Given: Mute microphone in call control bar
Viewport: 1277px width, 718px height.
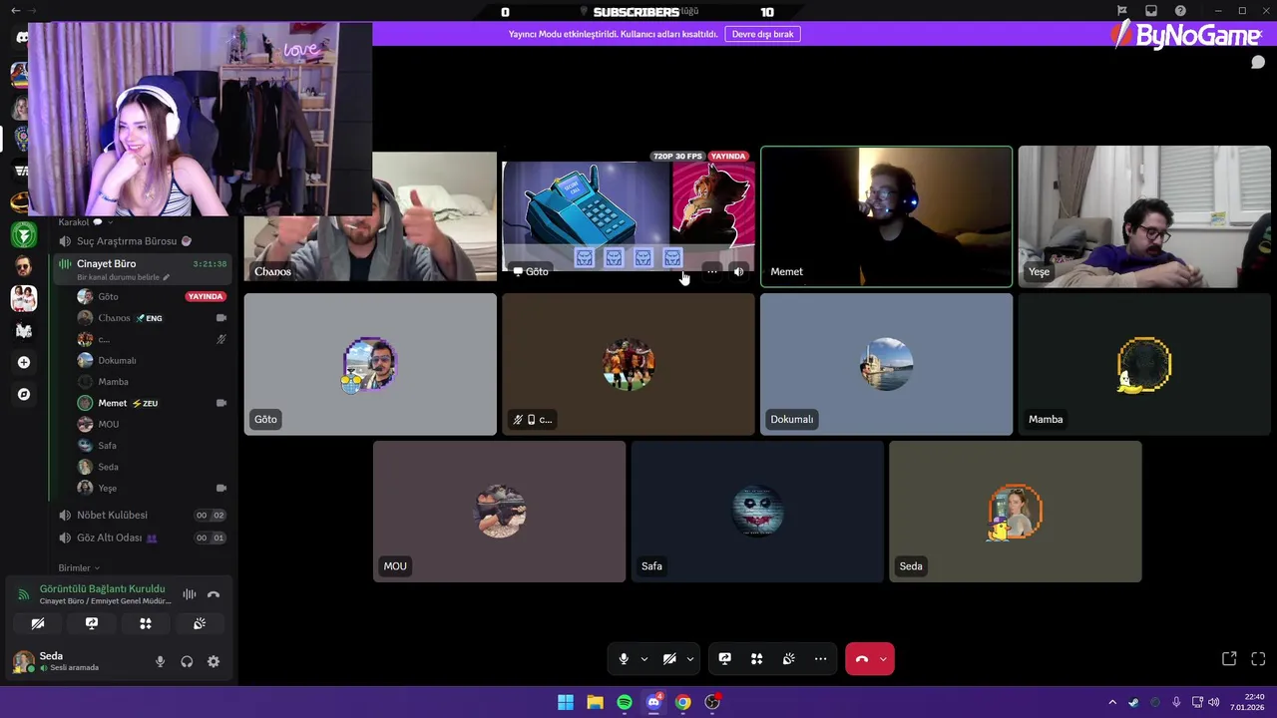Looking at the screenshot, I should (x=624, y=659).
